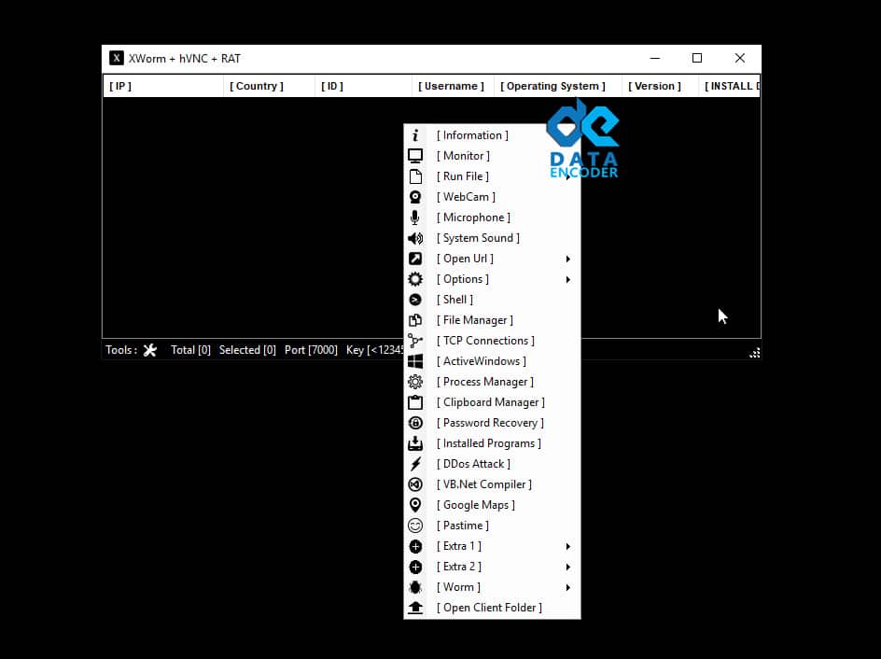Click the Shell terminal icon
The width and height of the screenshot is (881, 659).
point(415,300)
